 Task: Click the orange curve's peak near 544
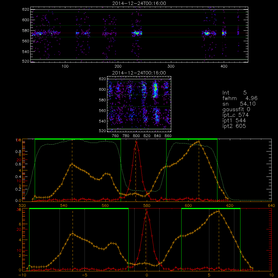[x=72, y=164]
